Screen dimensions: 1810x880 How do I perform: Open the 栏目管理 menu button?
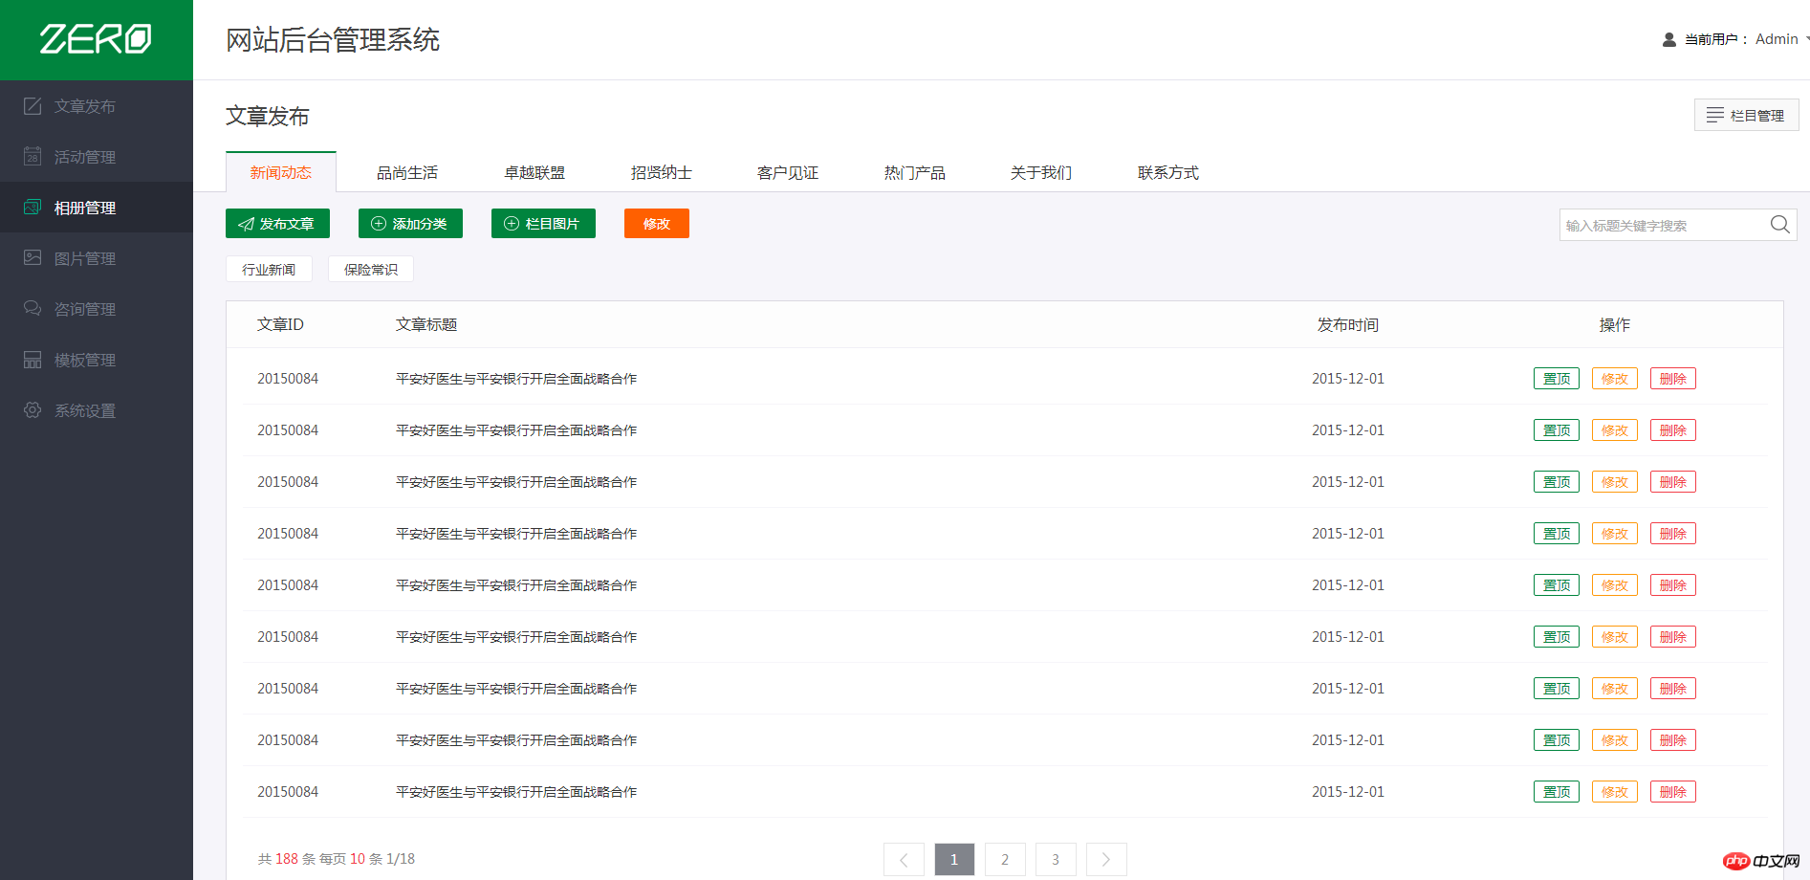pos(1746,115)
